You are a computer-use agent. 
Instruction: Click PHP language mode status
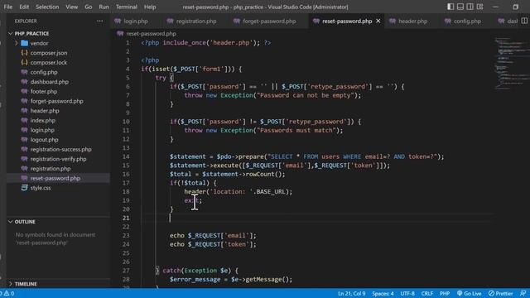(x=445, y=293)
